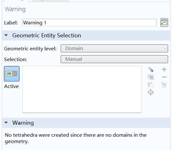Open the Geometric entity level Domain dropdown
The height and width of the screenshot is (150, 172).
click(114, 48)
